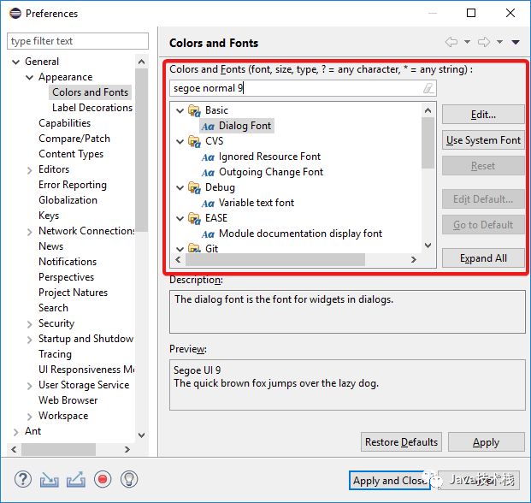Image resolution: width=531 pixels, height=503 pixels.
Task: Collapse the EASE category
Action: (x=180, y=218)
